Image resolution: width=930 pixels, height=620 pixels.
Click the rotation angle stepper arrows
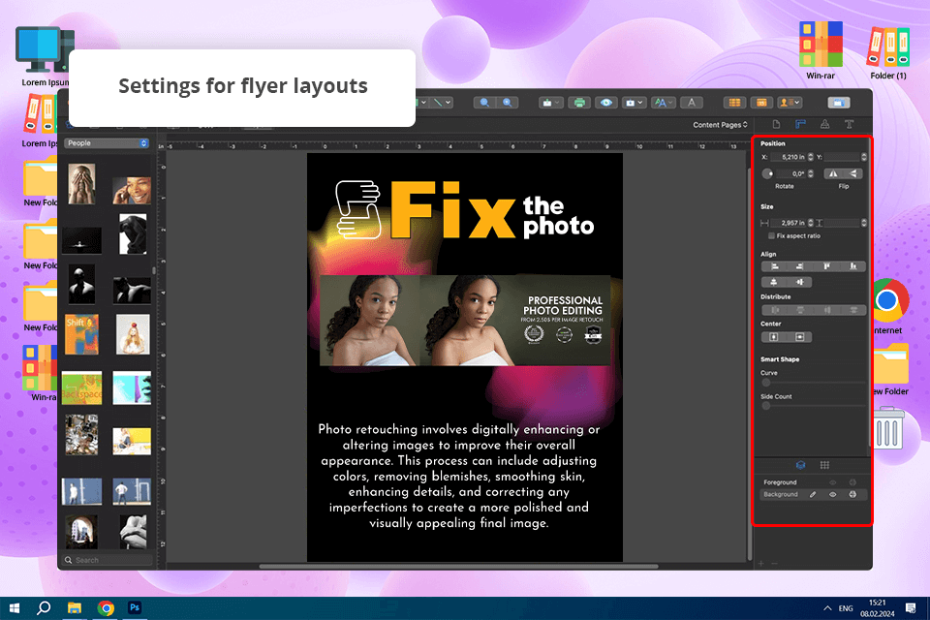click(810, 173)
